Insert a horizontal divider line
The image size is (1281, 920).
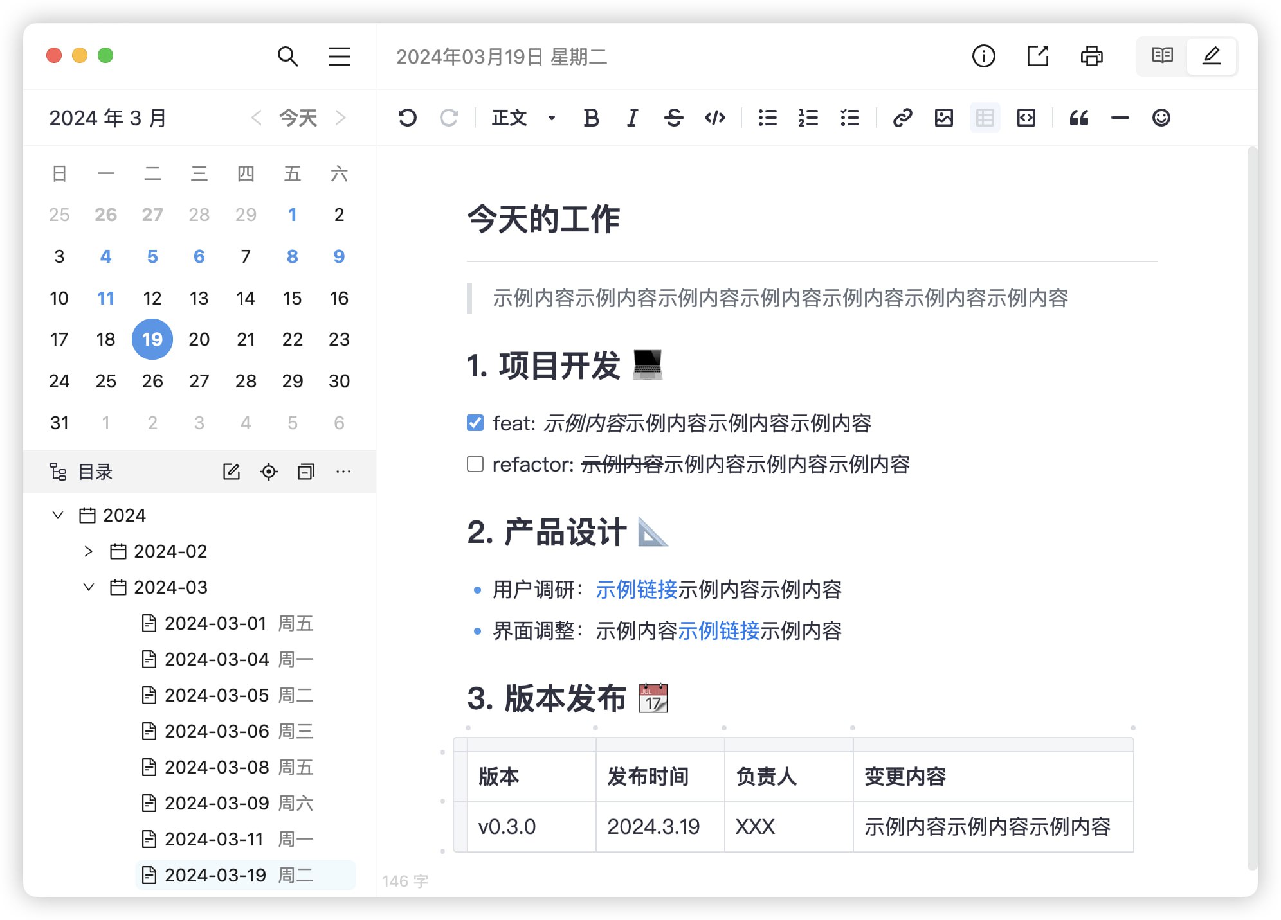click(1120, 118)
